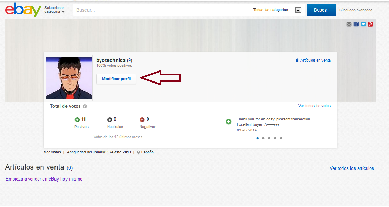
Task: Click the España location pin icon
Action: 138,152
